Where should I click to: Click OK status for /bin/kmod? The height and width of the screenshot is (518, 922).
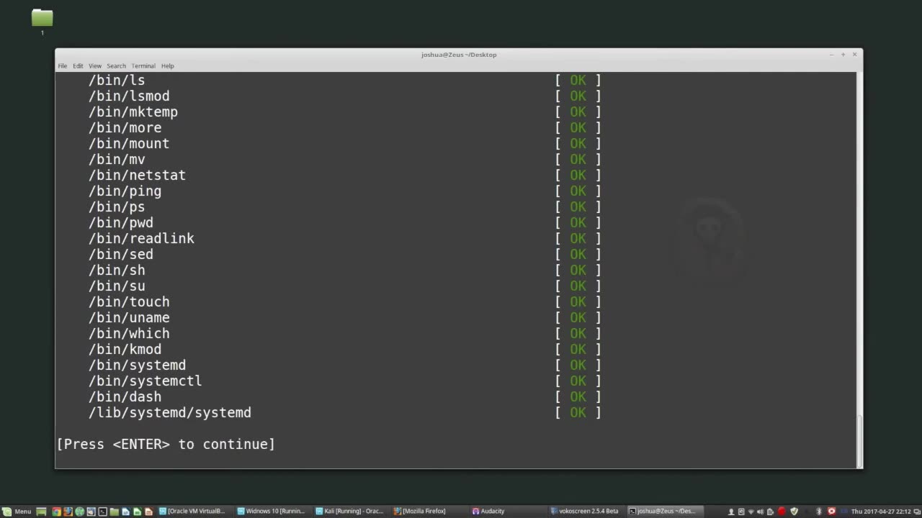578,349
